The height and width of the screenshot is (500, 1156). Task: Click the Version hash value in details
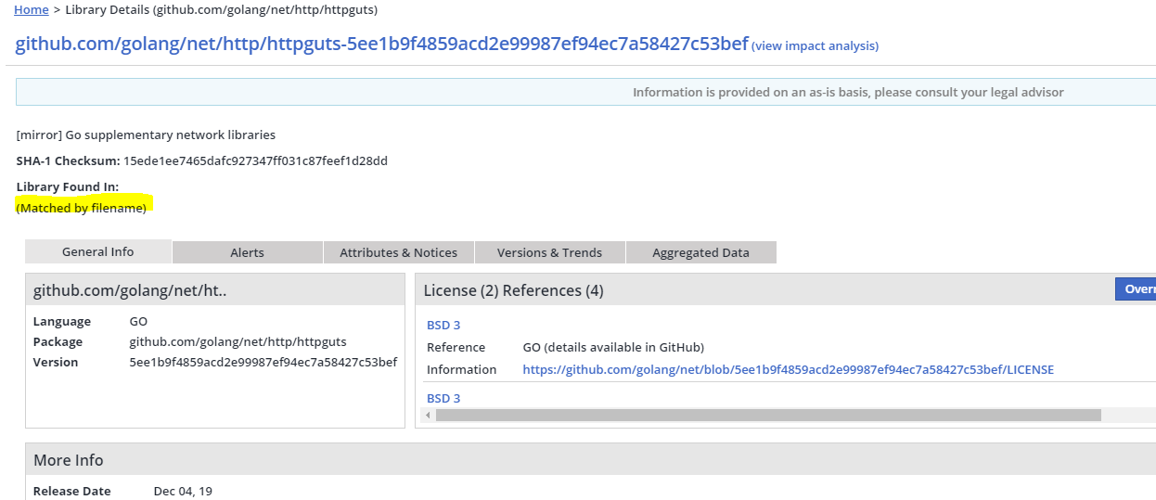pos(263,362)
